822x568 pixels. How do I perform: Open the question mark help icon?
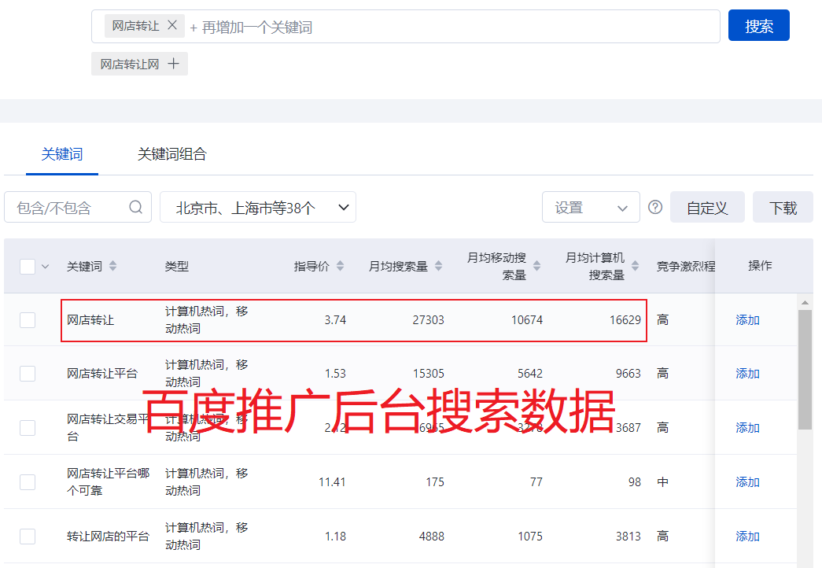click(654, 207)
